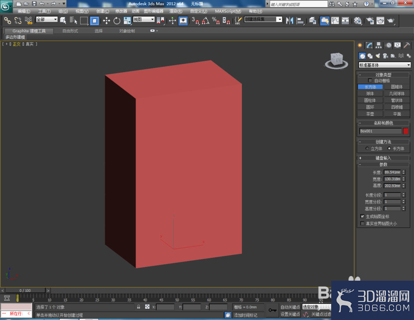The image size is (414, 320).
Task: Click the 管状体 primitive button
Action: point(397,100)
